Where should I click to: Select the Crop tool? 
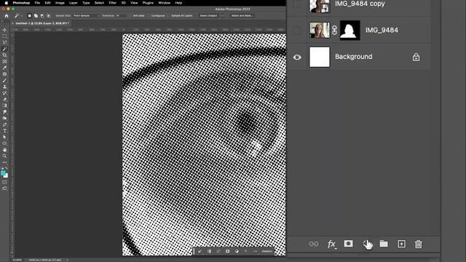[4, 55]
